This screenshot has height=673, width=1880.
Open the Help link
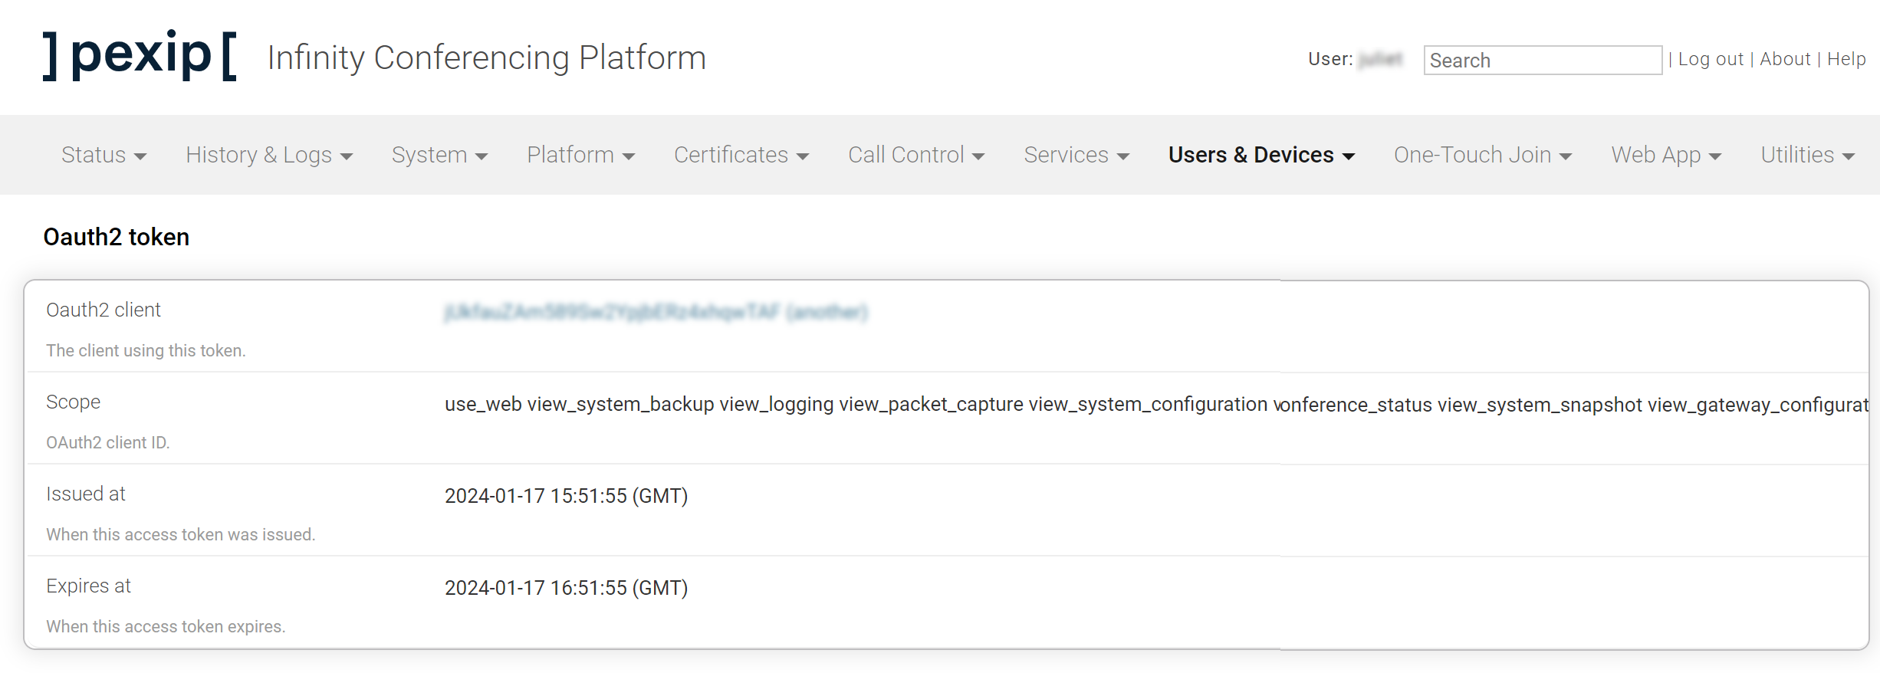1846,59
